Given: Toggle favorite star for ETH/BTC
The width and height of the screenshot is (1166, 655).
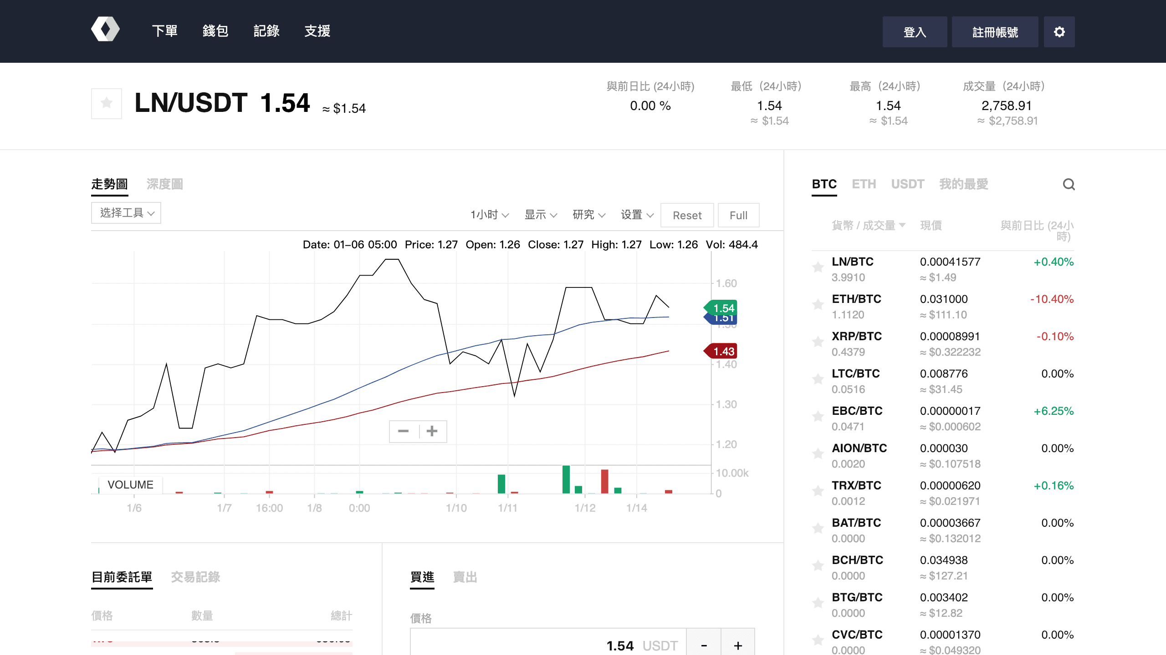Looking at the screenshot, I should 818,304.
